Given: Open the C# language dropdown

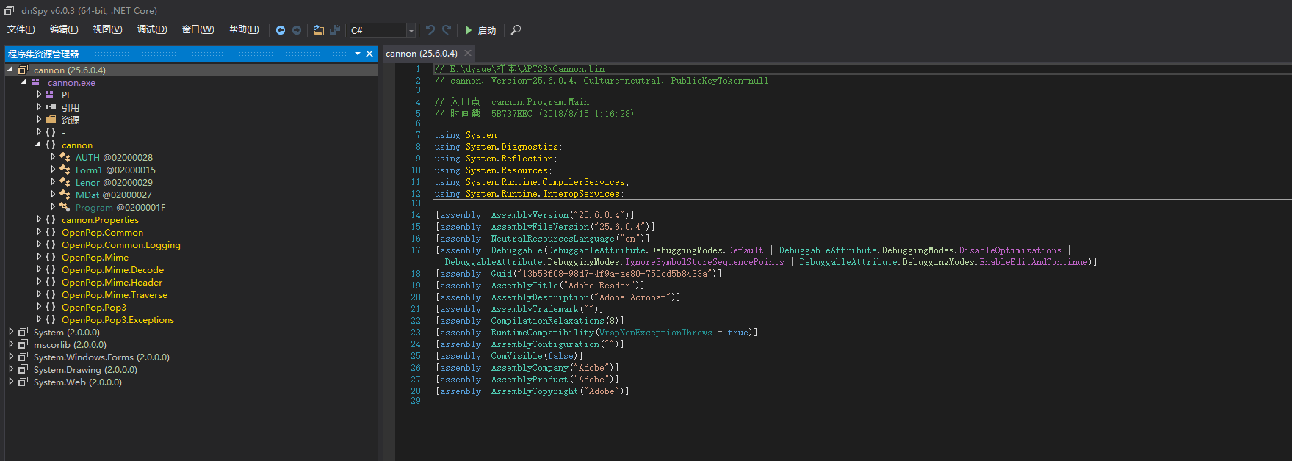Looking at the screenshot, I should (411, 30).
